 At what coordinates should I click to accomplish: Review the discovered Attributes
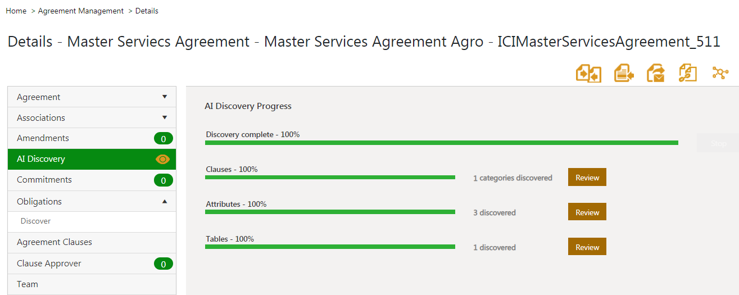pyautogui.click(x=587, y=212)
